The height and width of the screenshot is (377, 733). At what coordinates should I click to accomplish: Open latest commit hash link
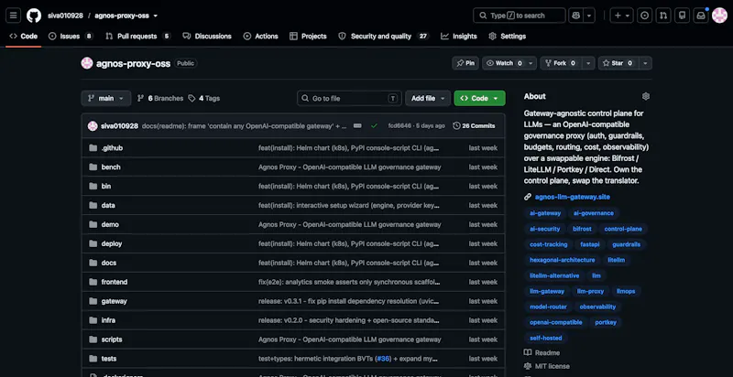click(399, 126)
